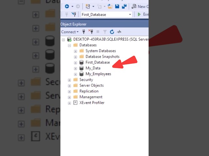The image size is (209, 156).
Task: Click the server icon with green status badge
Action: pos(69,39)
